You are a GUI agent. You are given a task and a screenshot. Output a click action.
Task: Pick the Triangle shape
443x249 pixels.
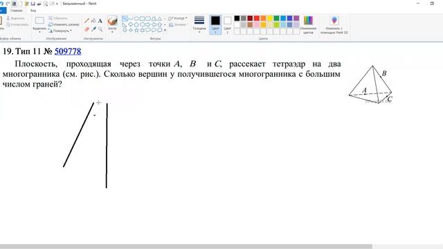click(x=160, y=19)
